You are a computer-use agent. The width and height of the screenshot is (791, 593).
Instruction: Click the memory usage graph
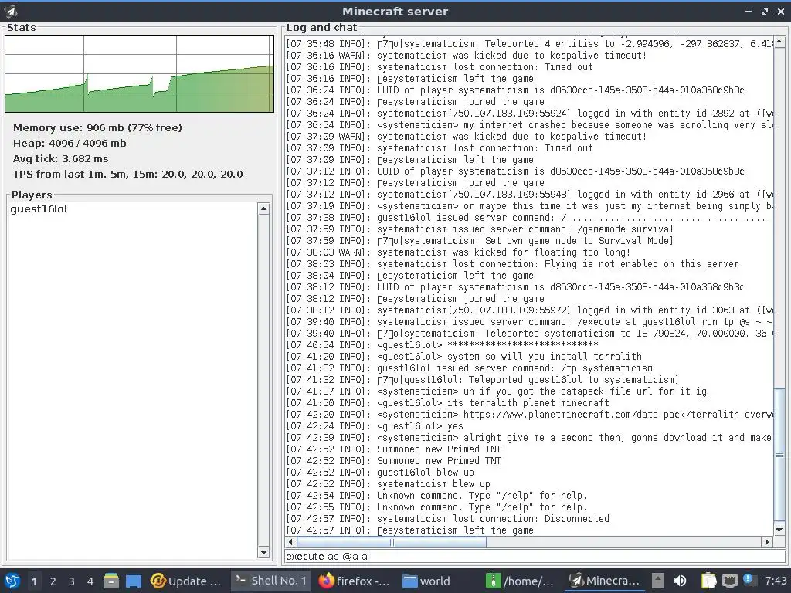[139, 73]
